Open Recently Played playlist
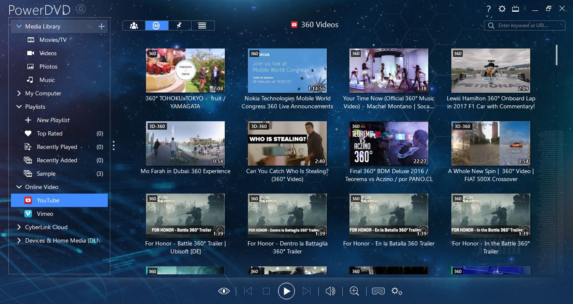 pos(57,147)
